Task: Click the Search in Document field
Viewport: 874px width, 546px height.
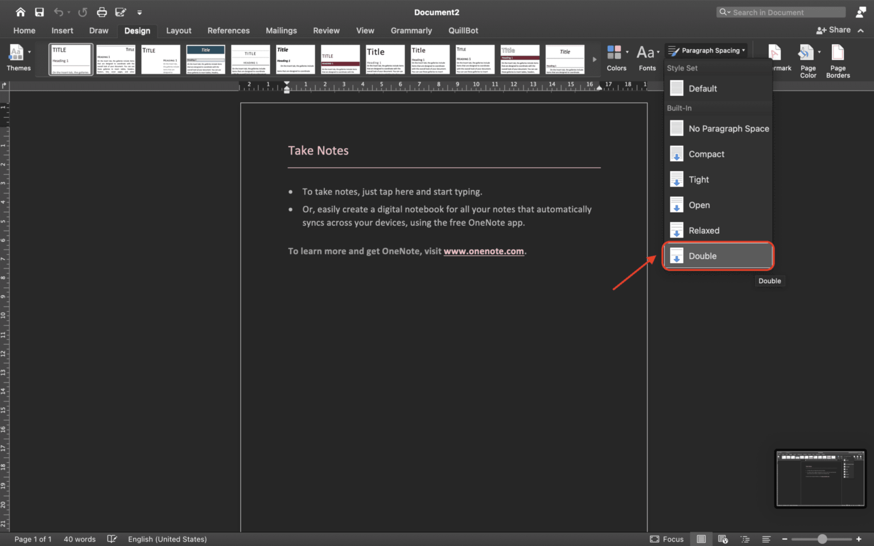Action: pyautogui.click(x=780, y=12)
